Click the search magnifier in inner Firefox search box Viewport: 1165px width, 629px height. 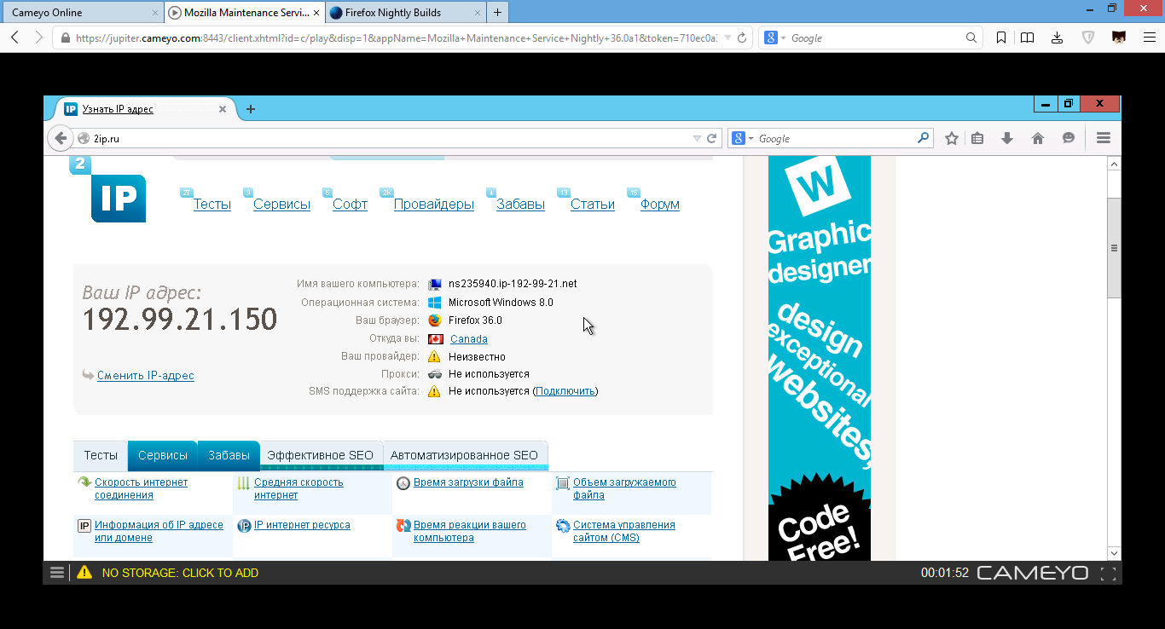(923, 138)
